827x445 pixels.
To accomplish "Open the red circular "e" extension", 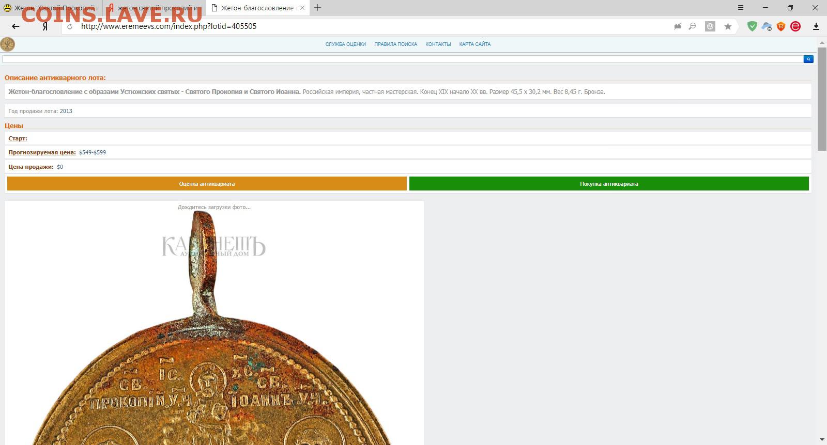I will 795,26.
